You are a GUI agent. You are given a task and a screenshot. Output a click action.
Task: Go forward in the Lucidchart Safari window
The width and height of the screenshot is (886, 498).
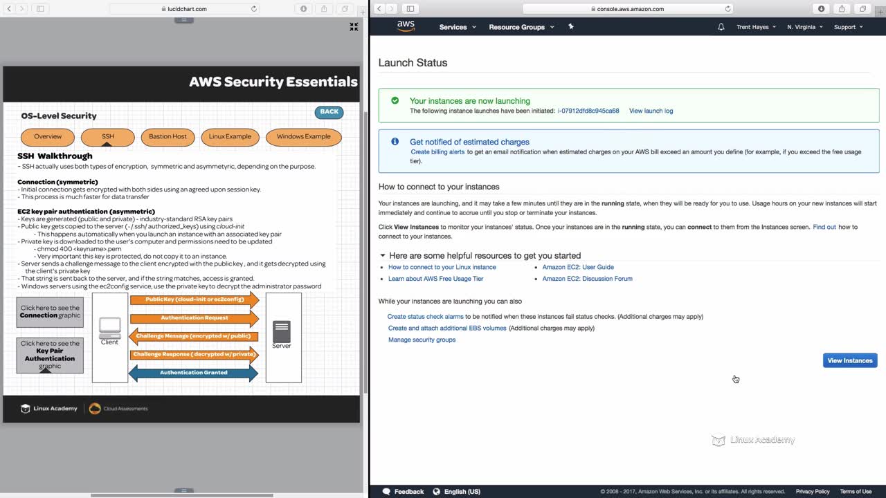(x=21, y=9)
